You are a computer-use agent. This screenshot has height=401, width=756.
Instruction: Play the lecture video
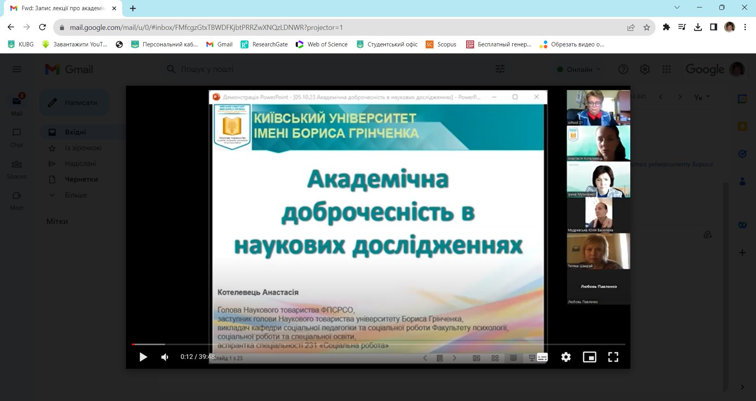[x=143, y=357]
